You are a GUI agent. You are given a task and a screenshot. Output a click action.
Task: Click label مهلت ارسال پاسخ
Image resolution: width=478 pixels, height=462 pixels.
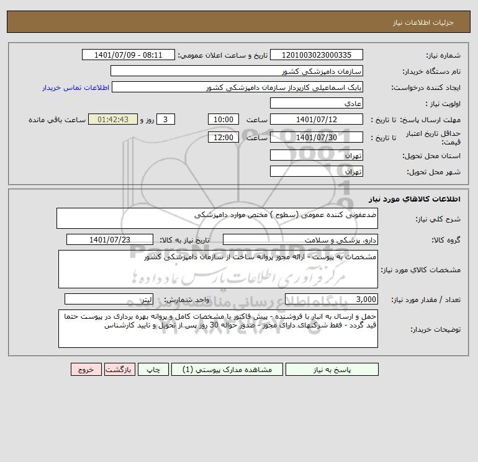430,120
